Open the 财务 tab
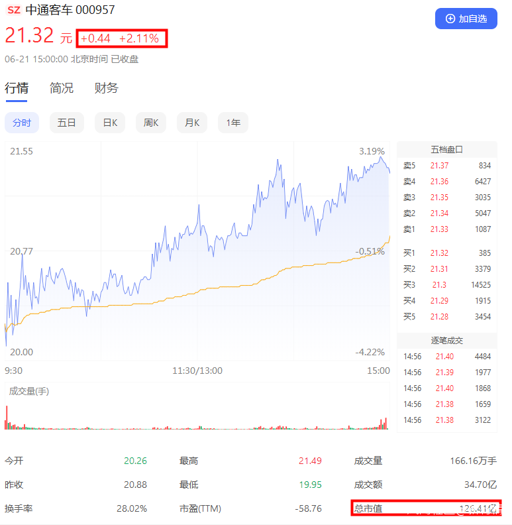 click(x=107, y=88)
